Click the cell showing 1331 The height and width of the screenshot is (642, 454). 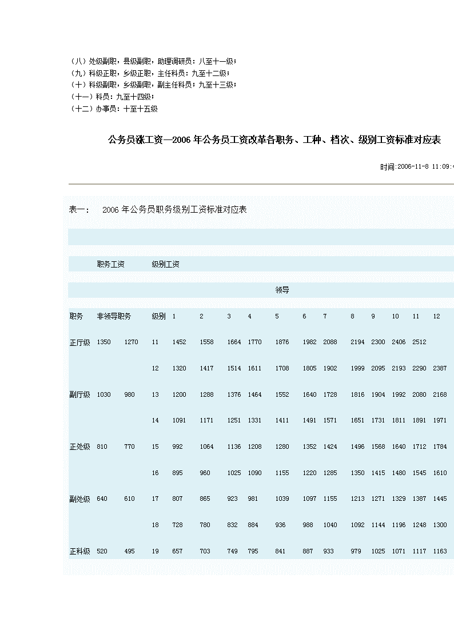[254, 421]
